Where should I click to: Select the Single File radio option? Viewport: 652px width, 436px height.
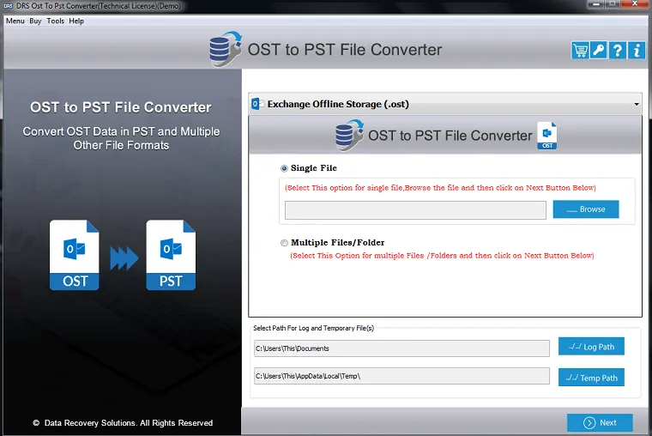(x=284, y=168)
